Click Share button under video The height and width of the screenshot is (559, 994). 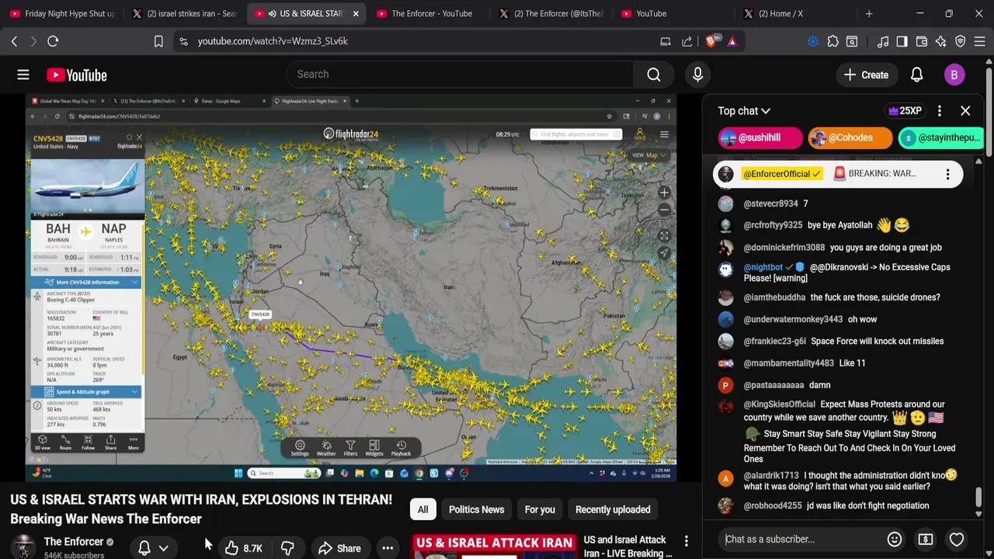339,548
